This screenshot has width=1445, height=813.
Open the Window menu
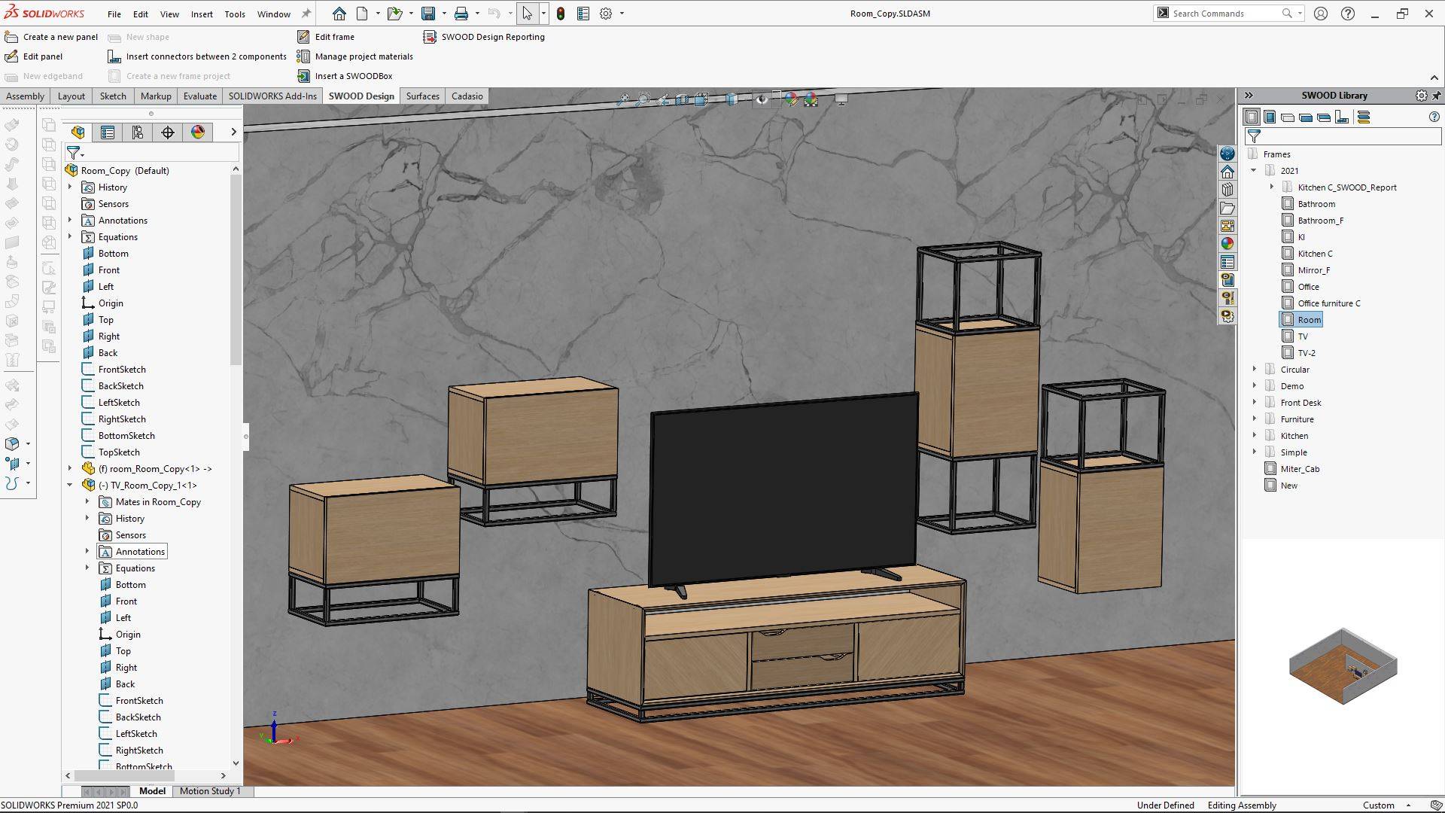click(274, 14)
